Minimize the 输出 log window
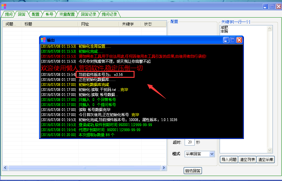This screenshot has width=282, height=181. pos(226,40)
